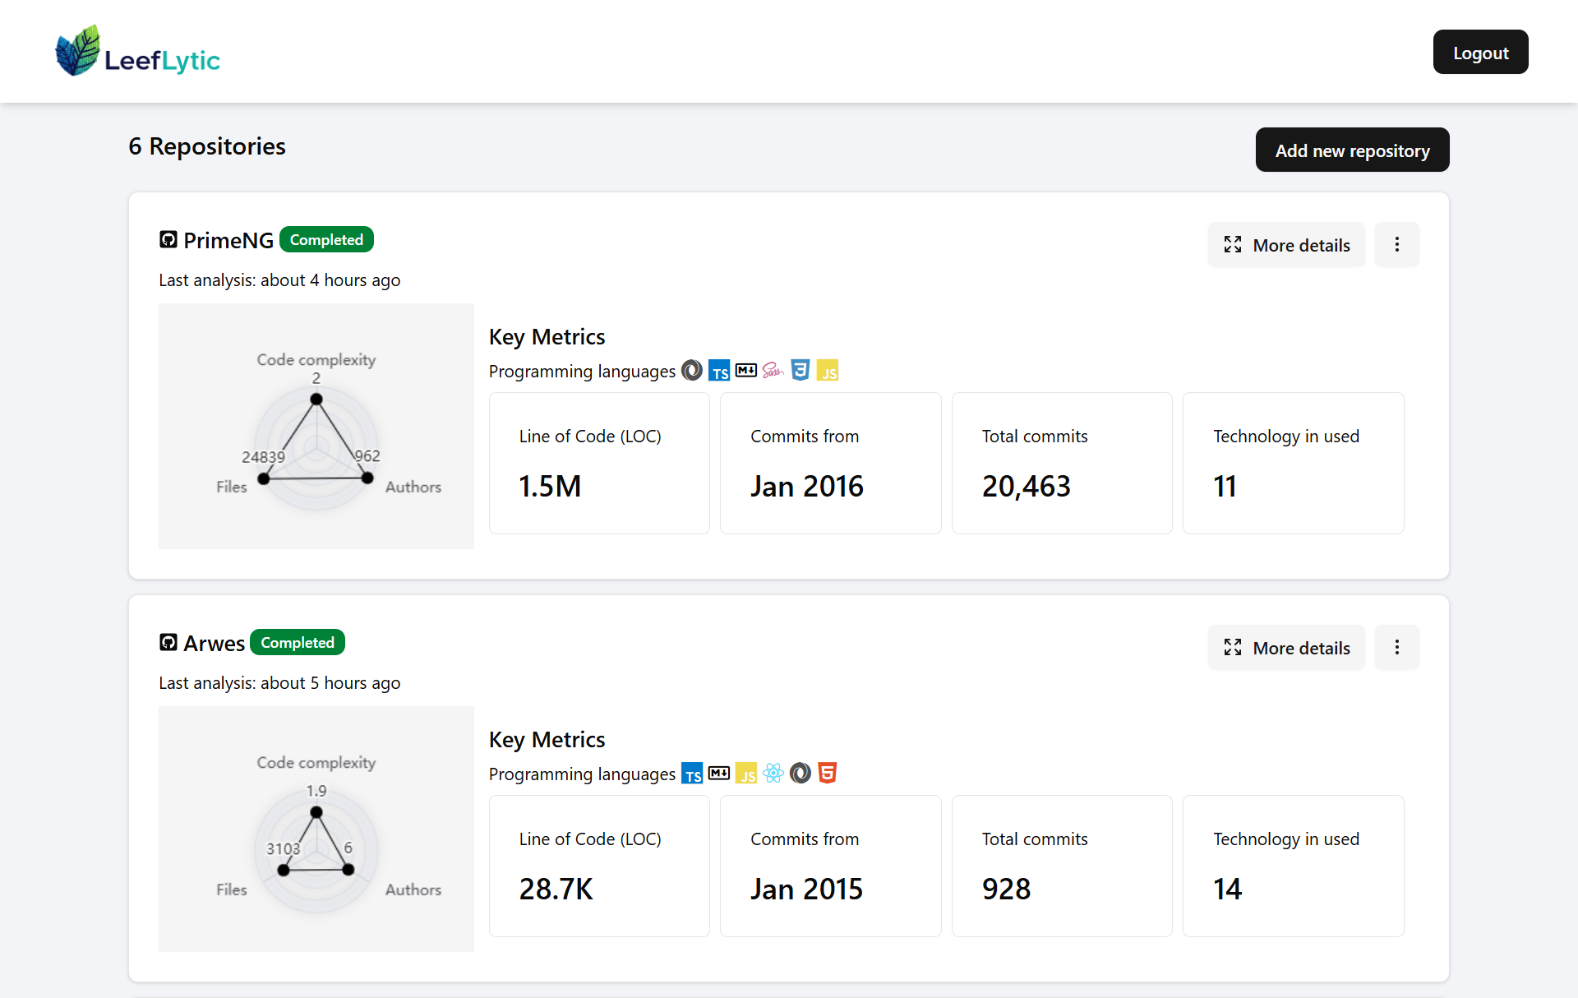Click the React icon in Arwes languages
Viewport: 1578px width, 998px height.
pyautogui.click(x=773, y=774)
